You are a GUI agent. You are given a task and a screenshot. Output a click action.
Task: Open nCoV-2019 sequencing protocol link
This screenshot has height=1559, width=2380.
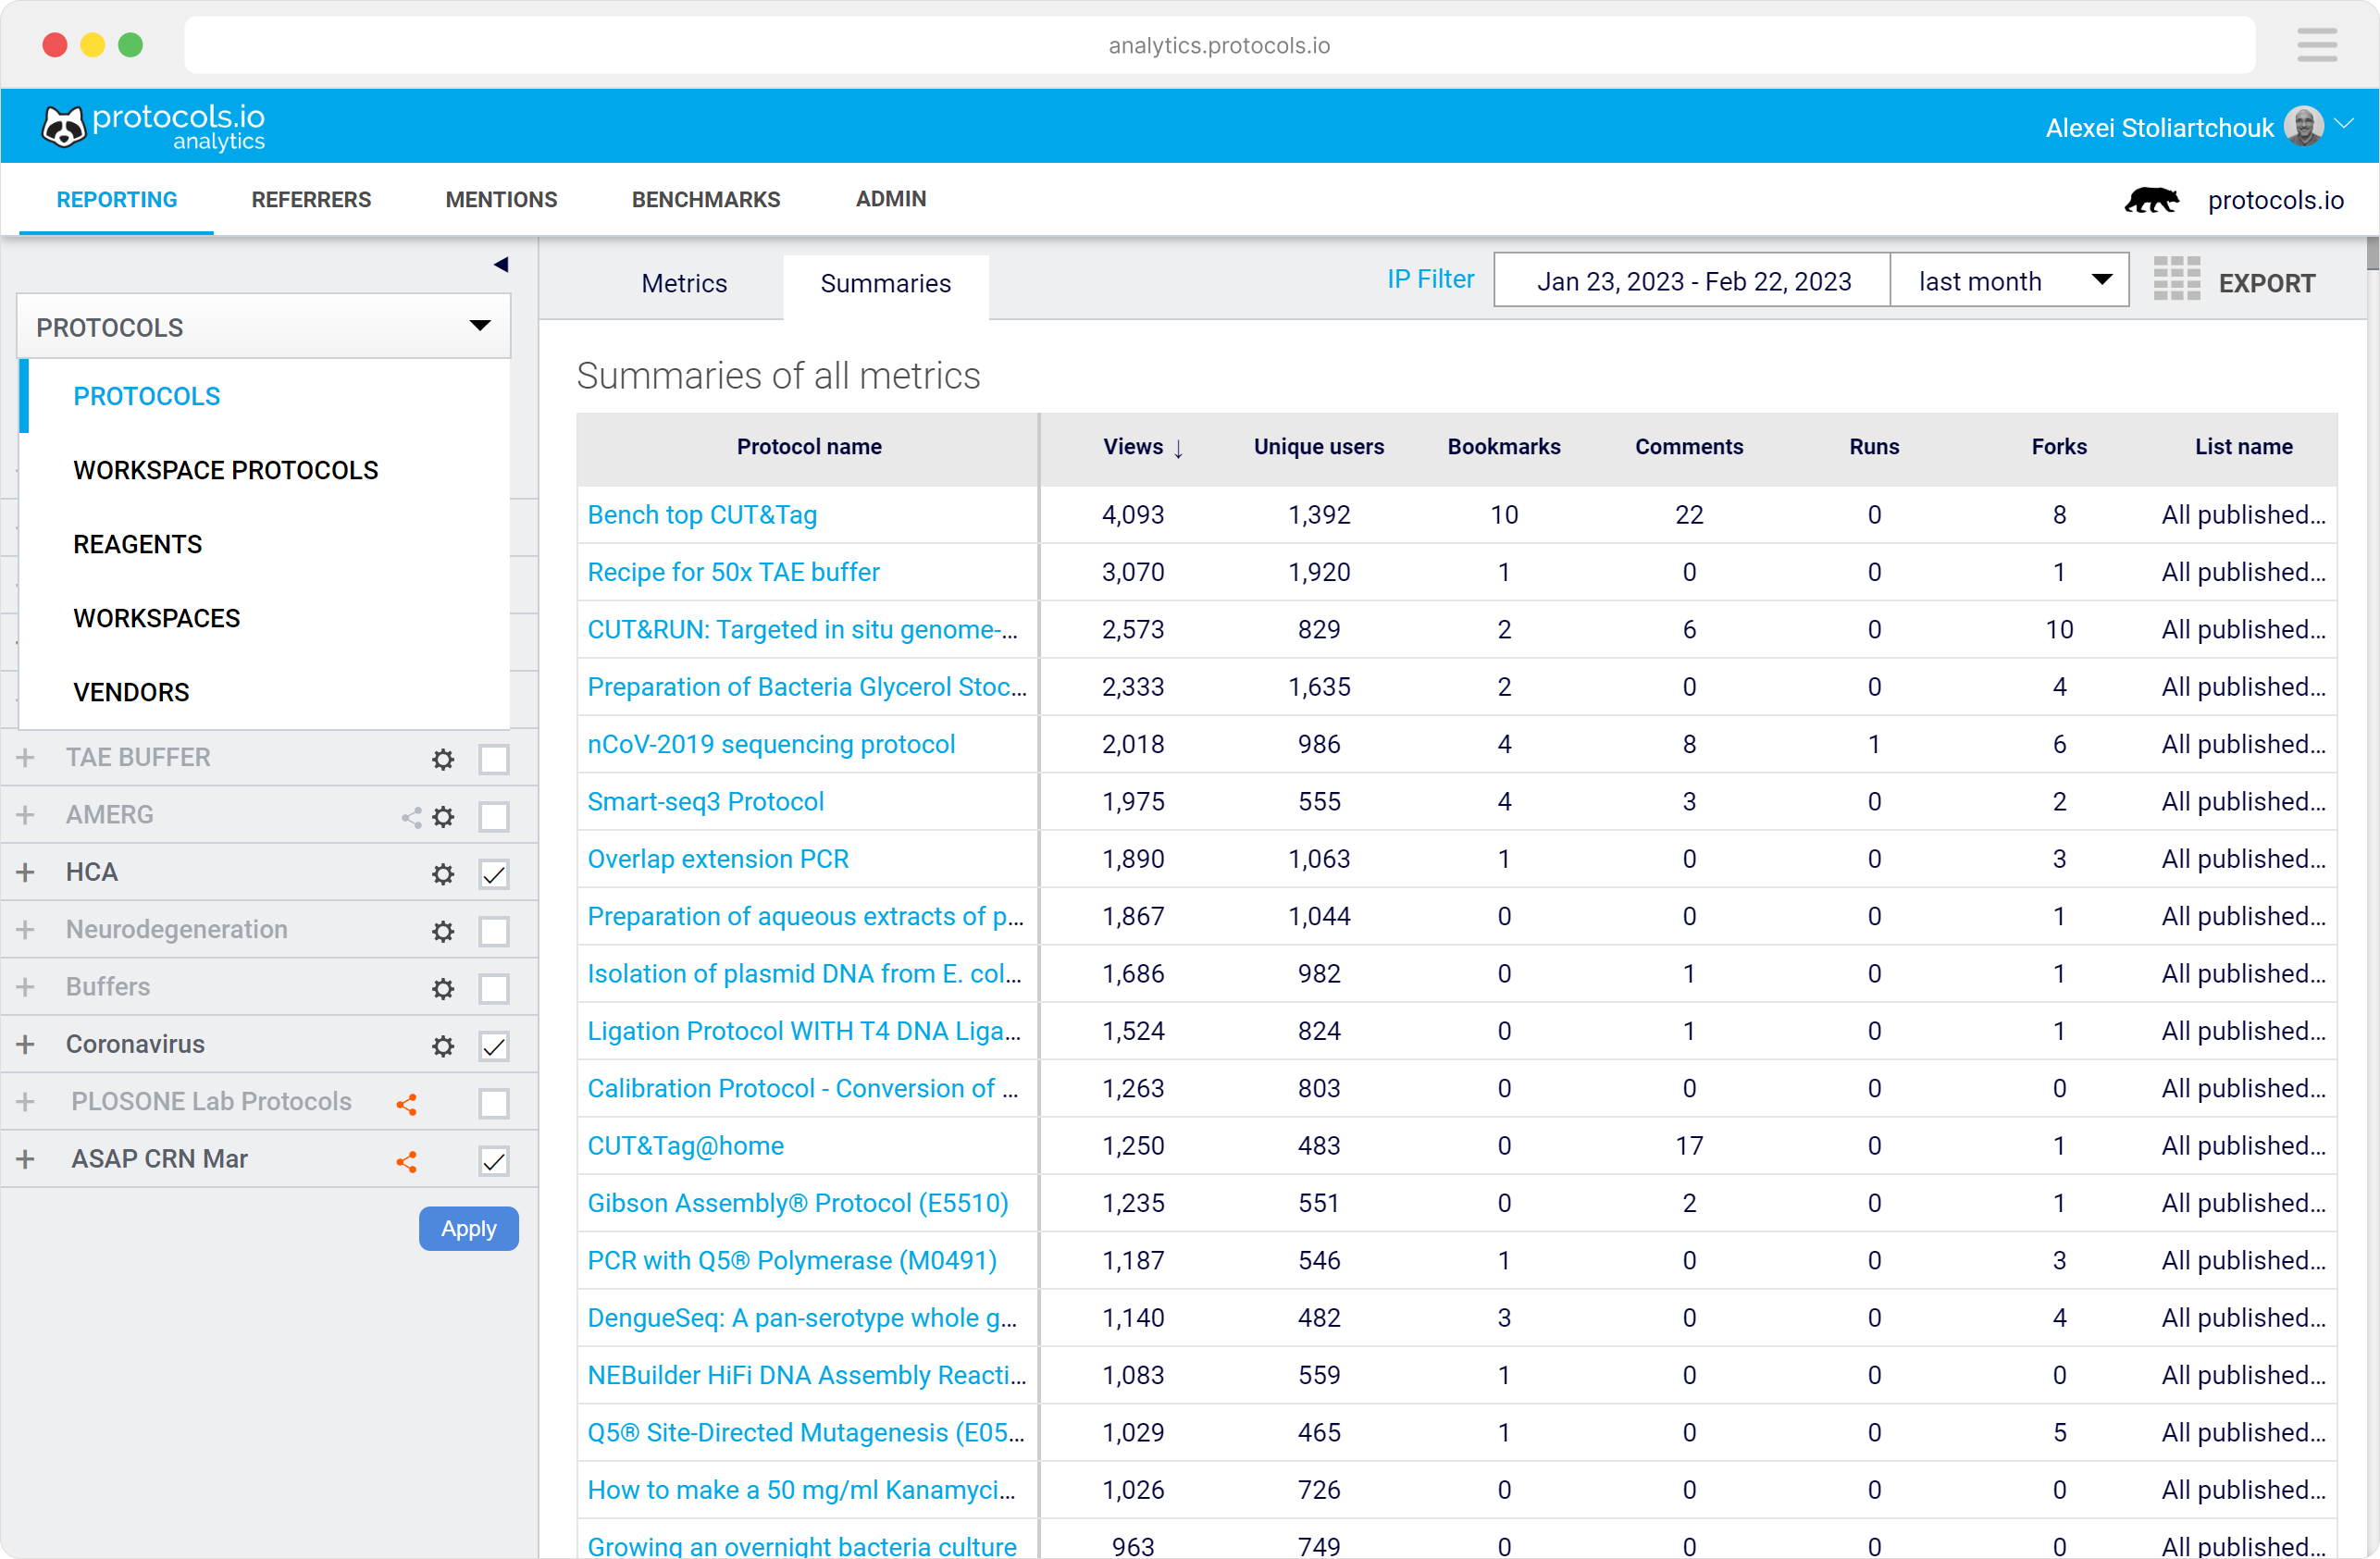(771, 744)
